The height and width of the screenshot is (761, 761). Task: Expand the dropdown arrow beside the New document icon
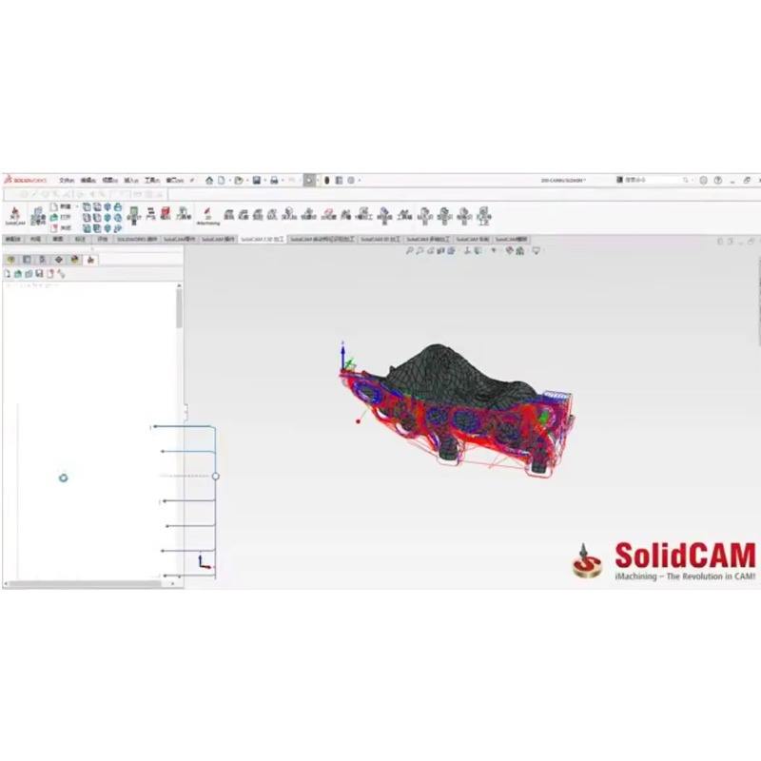point(228,181)
